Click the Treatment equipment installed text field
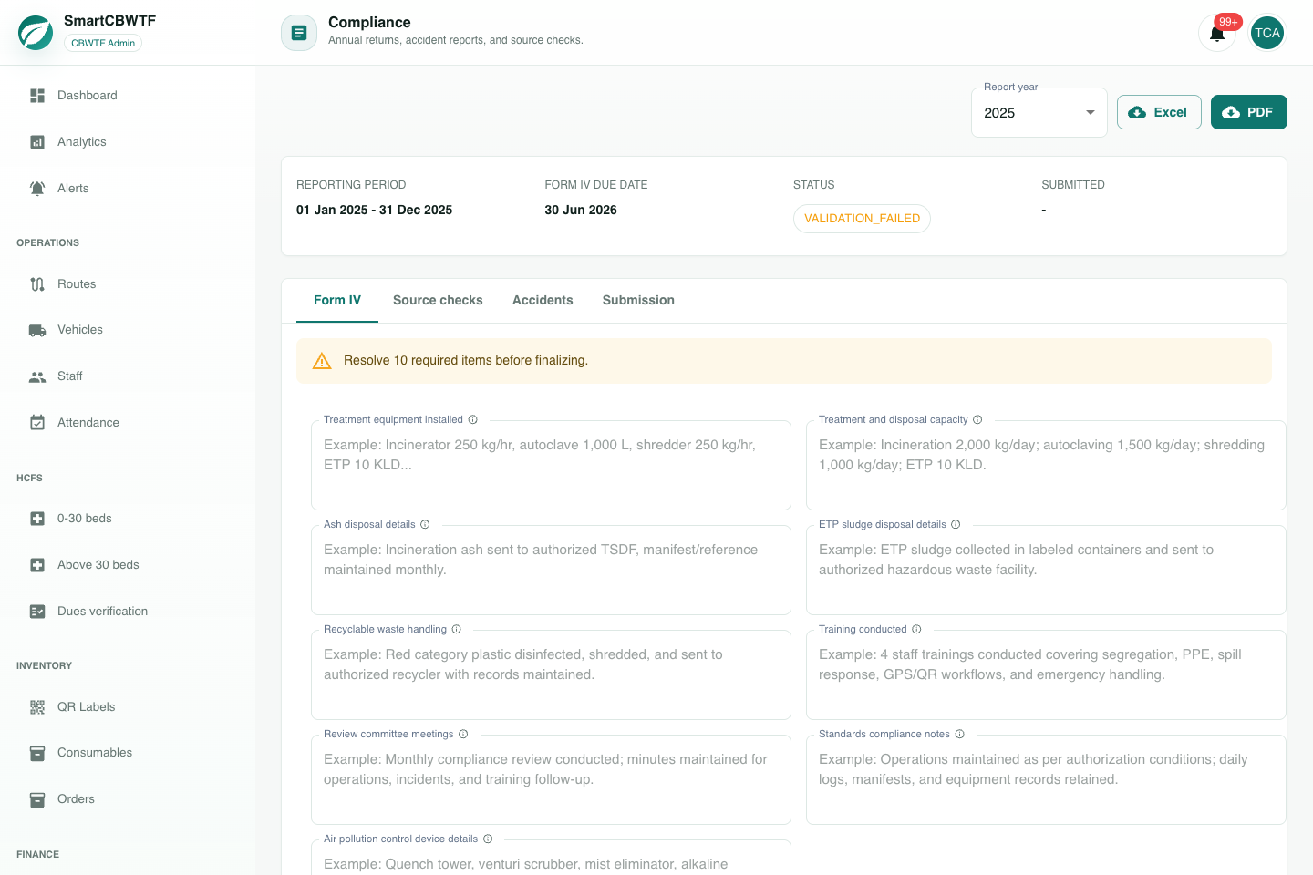 [x=551, y=465]
